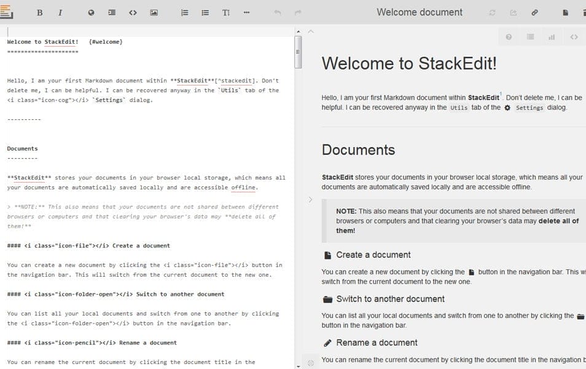Toggle bold formatting in the toolbar
586x369 pixels.
tap(39, 12)
